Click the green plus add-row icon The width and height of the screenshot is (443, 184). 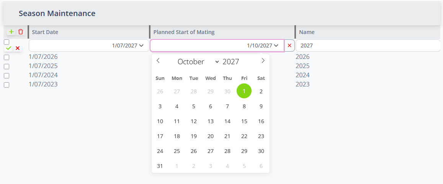11,32
